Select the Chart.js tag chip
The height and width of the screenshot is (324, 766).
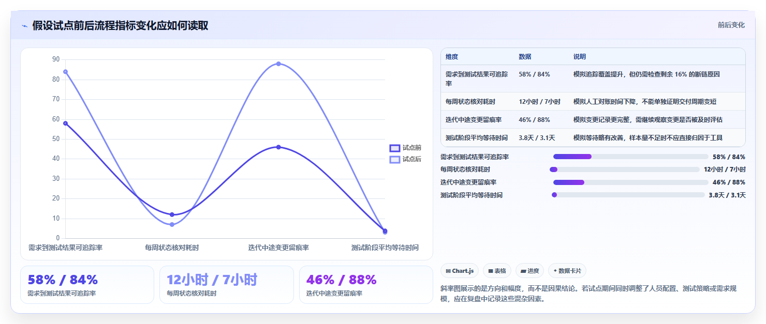(460, 271)
